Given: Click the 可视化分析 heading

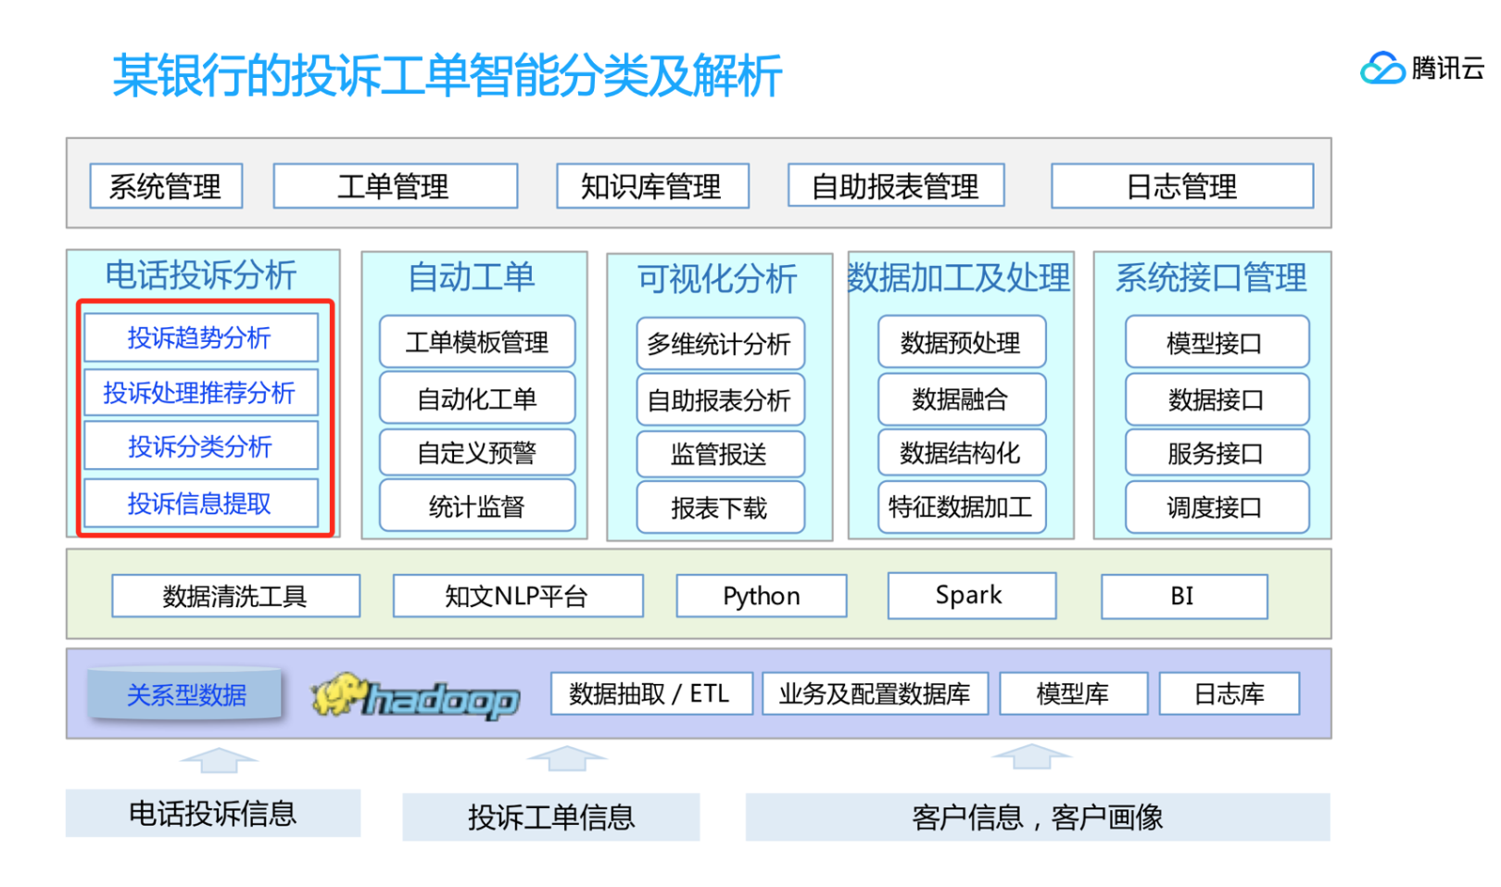Looking at the screenshot, I should tap(718, 279).
